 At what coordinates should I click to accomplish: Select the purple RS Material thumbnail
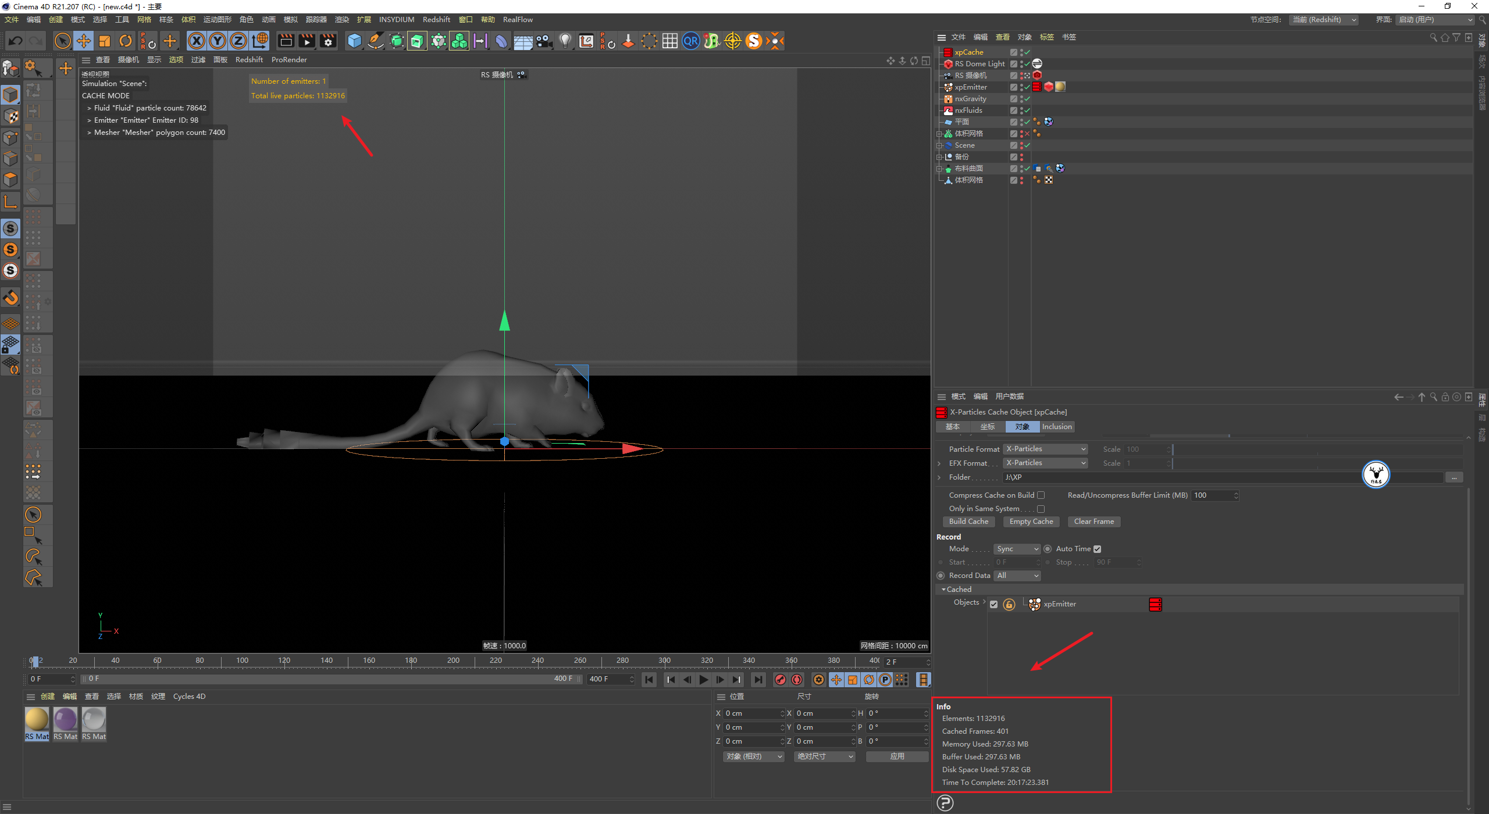click(x=65, y=720)
